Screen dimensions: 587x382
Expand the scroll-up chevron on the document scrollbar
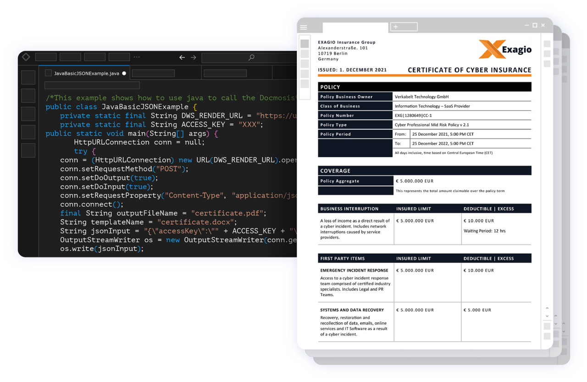tap(547, 309)
